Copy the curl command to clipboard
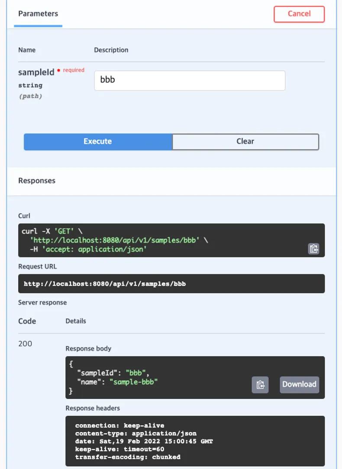Screen dimensions: 342x469 (313, 248)
